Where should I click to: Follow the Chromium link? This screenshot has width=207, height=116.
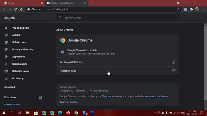pos(107,96)
